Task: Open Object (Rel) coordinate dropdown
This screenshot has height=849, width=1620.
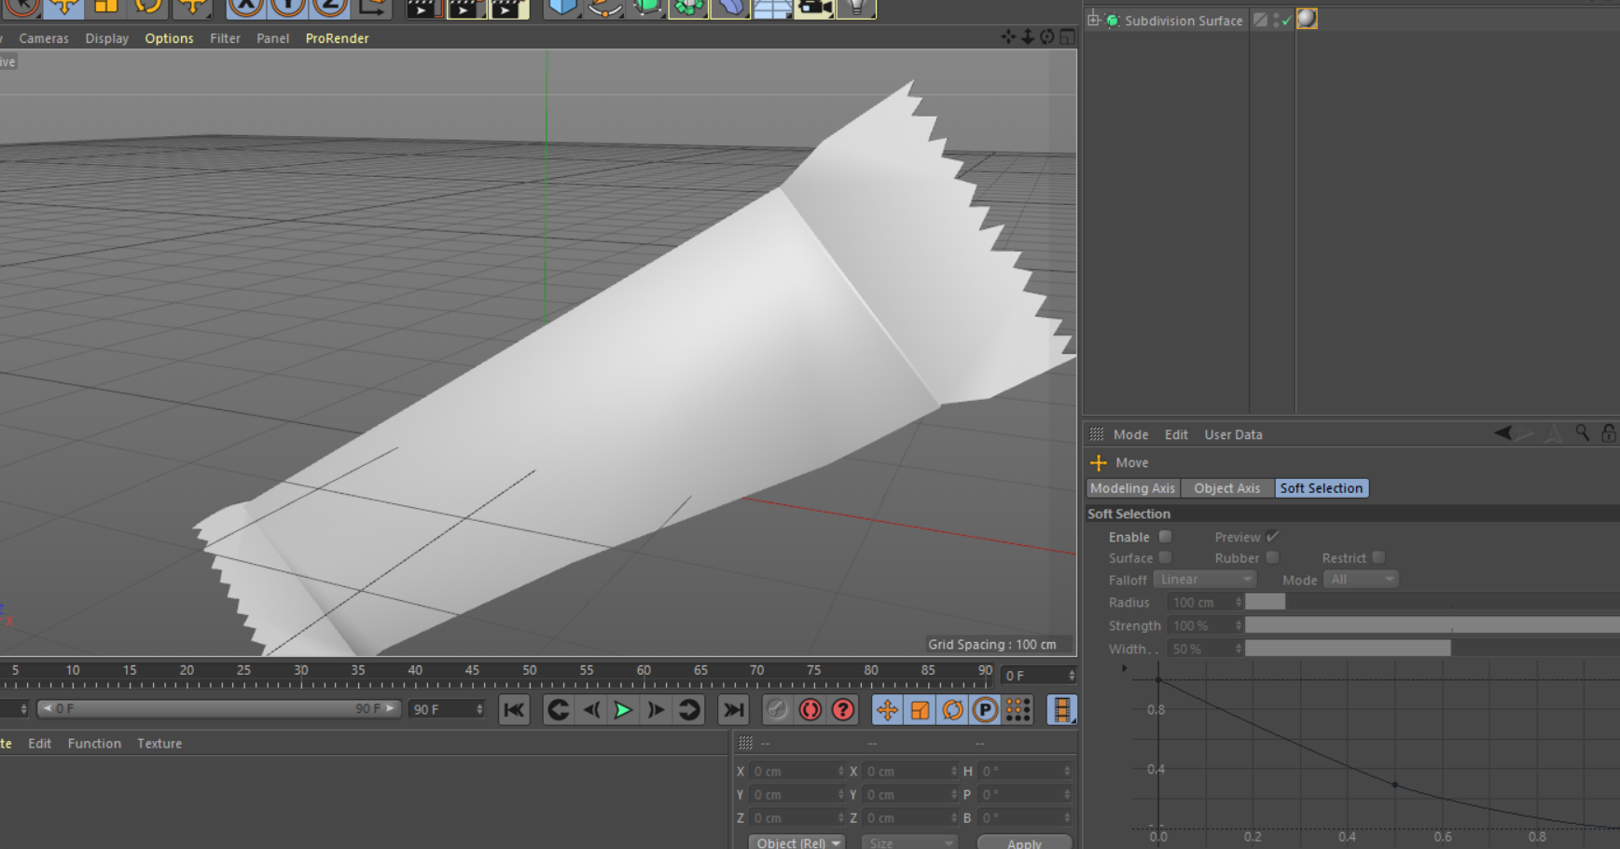Action: click(797, 842)
